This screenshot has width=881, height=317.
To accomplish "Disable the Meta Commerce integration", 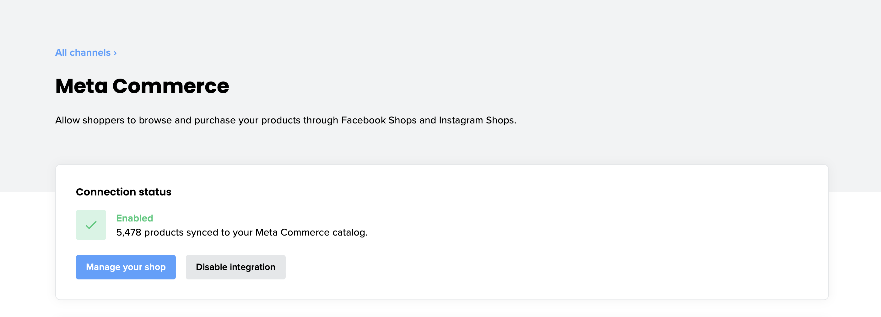I will coord(235,267).
